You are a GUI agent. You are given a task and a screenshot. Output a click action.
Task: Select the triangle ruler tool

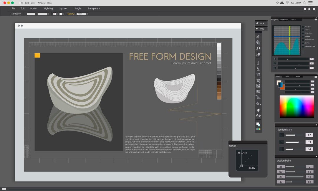tap(258, 69)
